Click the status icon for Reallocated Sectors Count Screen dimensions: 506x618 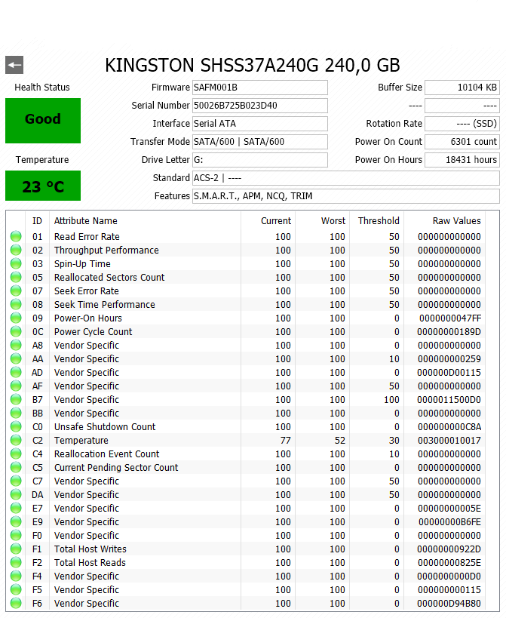tap(16, 278)
